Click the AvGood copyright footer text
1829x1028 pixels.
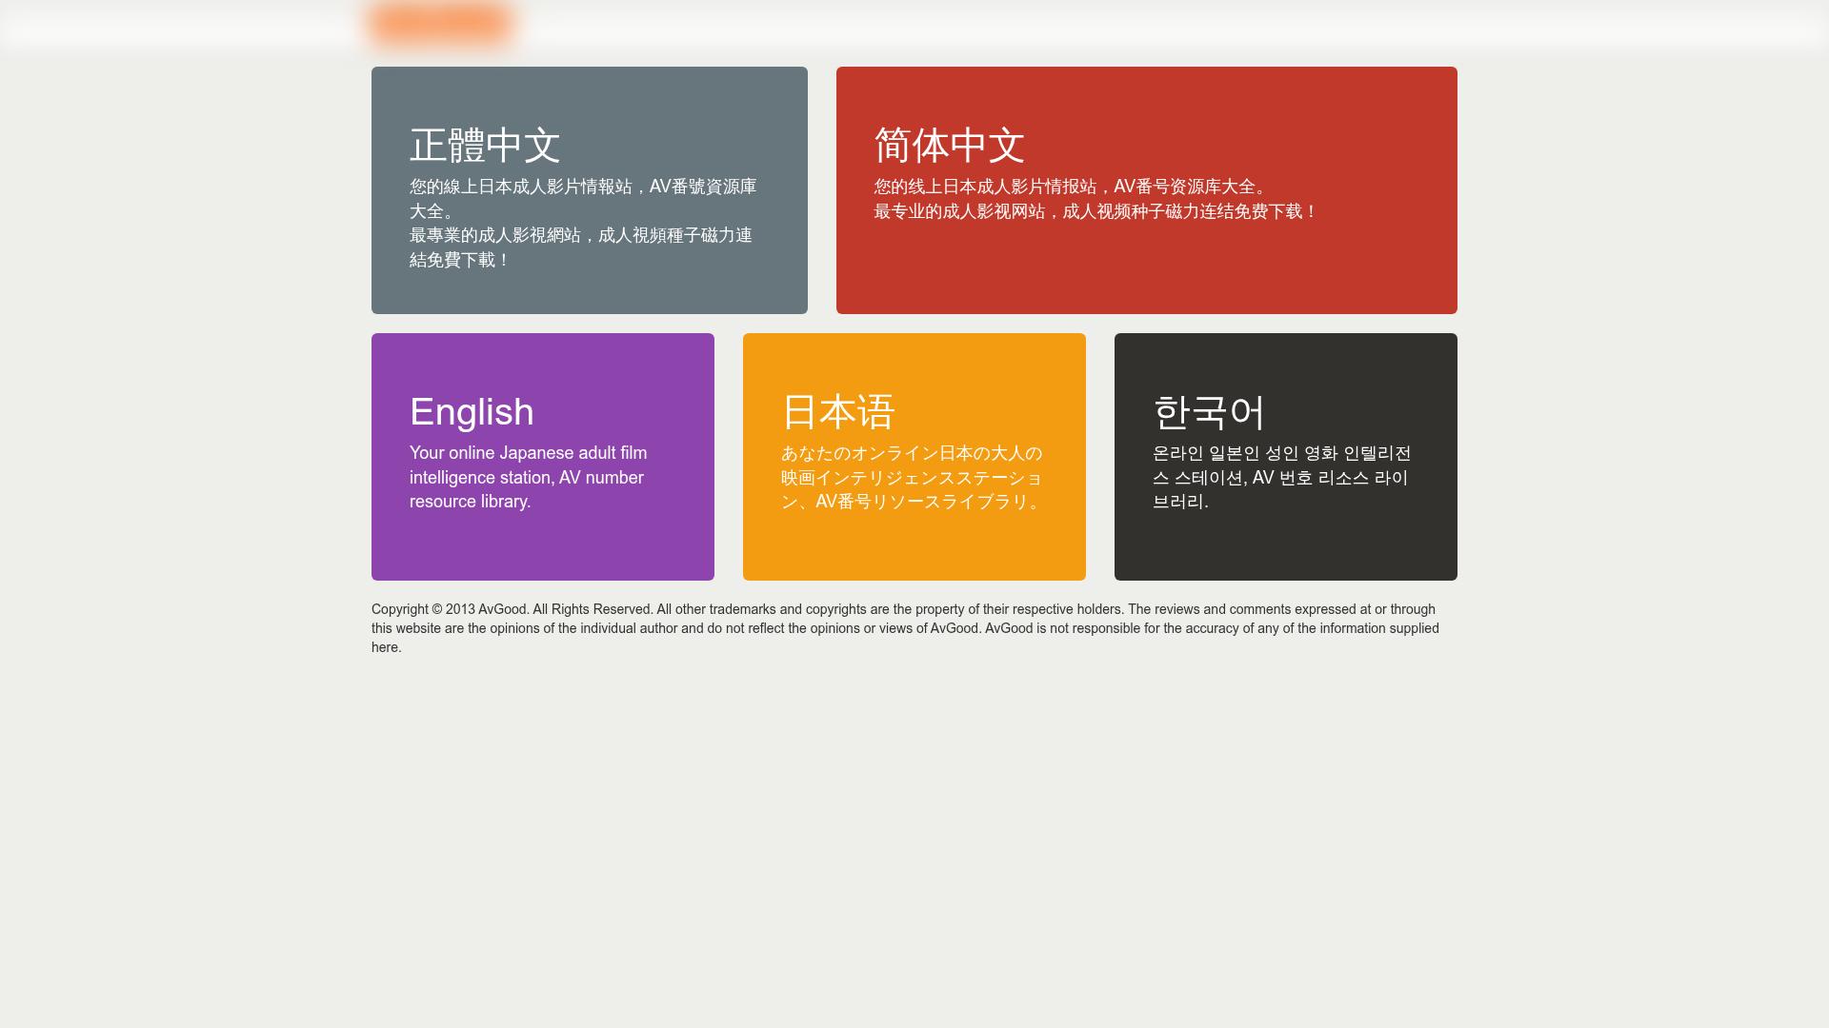[x=905, y=628]
